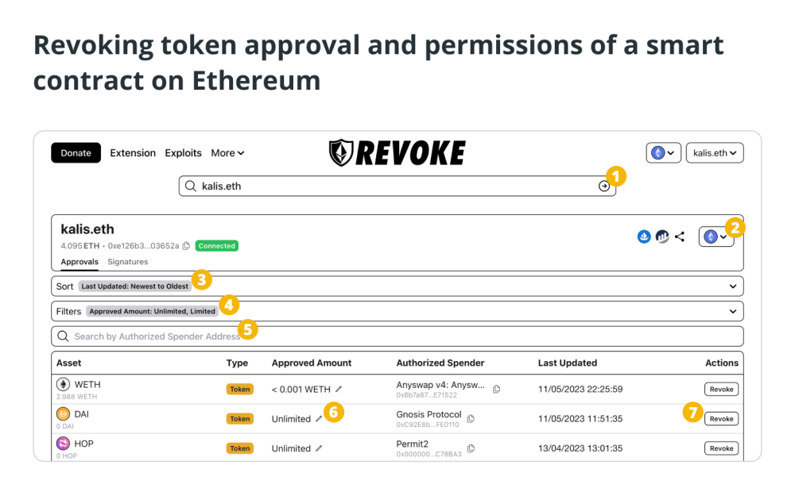This screenshot has height=492, width=795.
Task: Focus the Search by Authorized Spender field
Action: pos(397,336)
